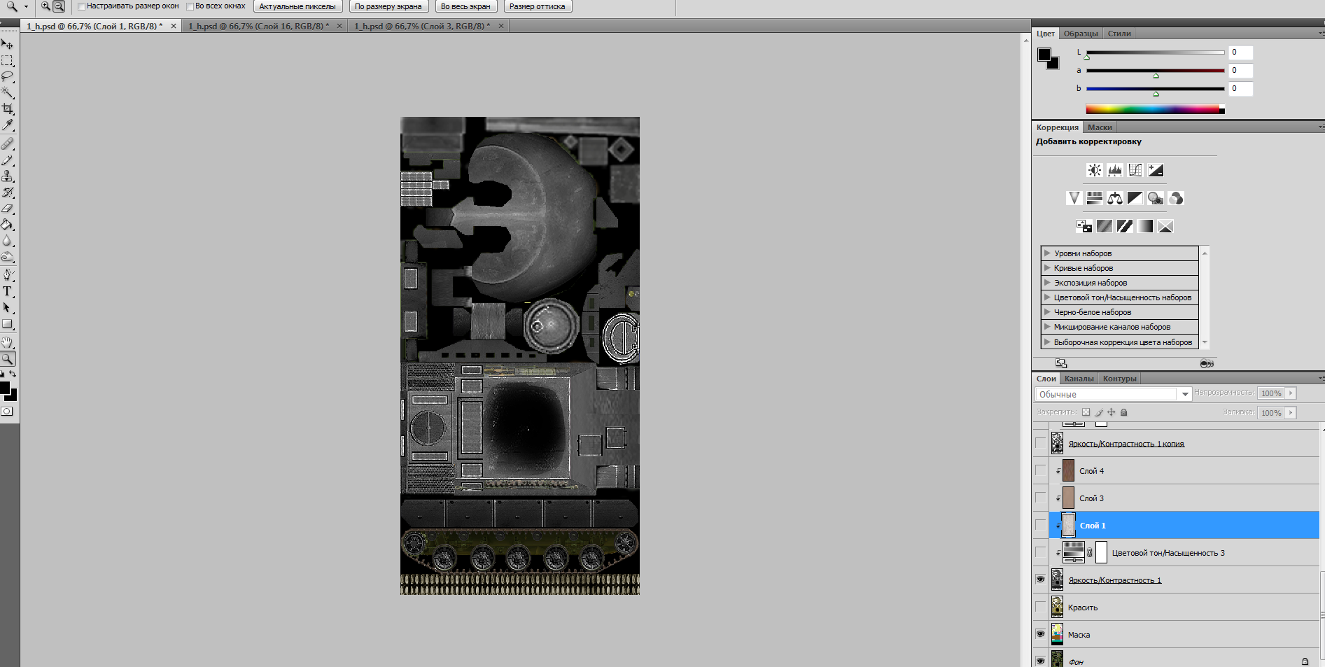This screenshot has height=667, width=1325.
Task: Expand 'Уровни наборов' presets
Action: 1047,253
